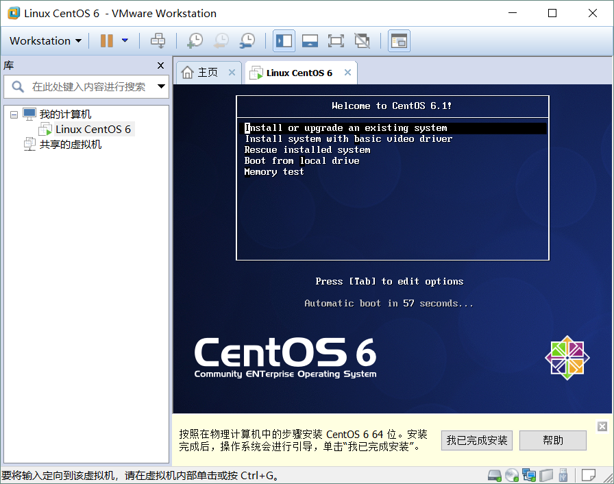Click the 'Press [Tab] to edit options' text
This screenshot has height=484, width=614.
coord(389,282)
